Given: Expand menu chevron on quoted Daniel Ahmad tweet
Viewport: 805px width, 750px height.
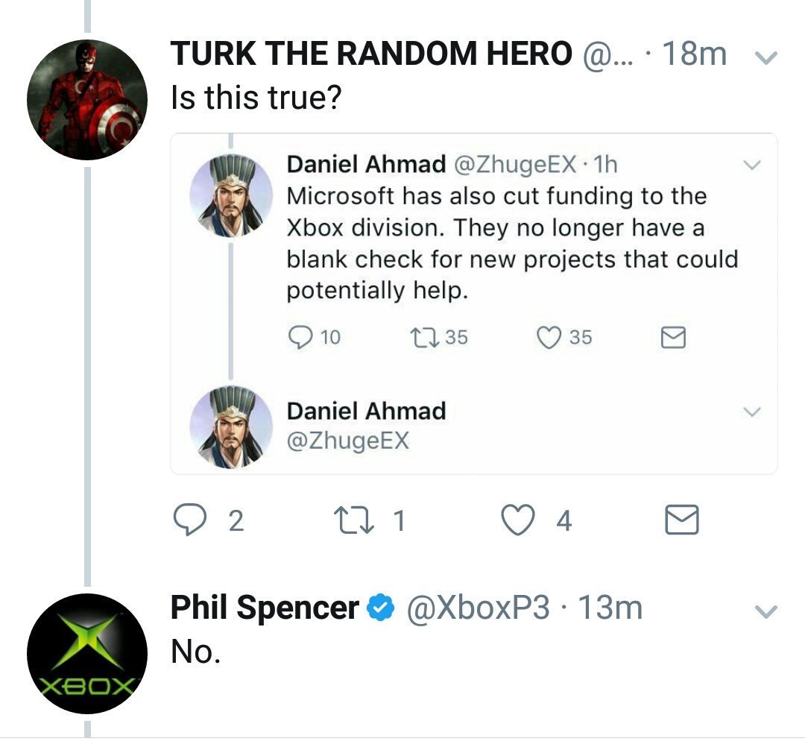Looking at the screenshot, I should (753, 165).
